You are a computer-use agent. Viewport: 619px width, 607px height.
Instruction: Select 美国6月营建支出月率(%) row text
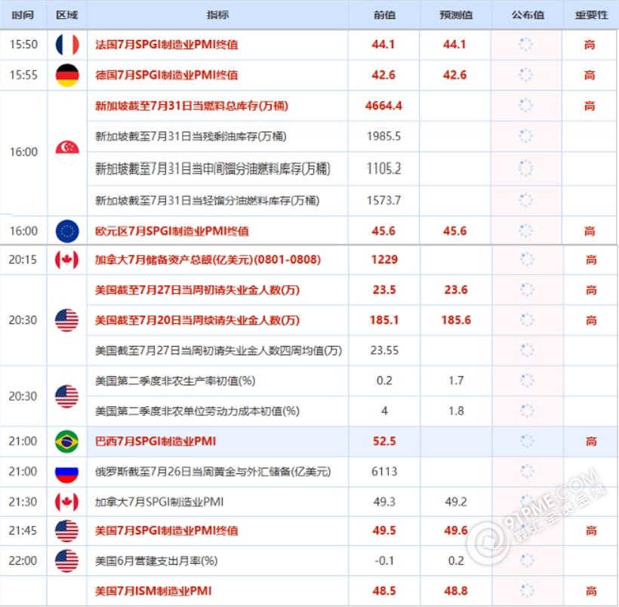coord(156,561)
